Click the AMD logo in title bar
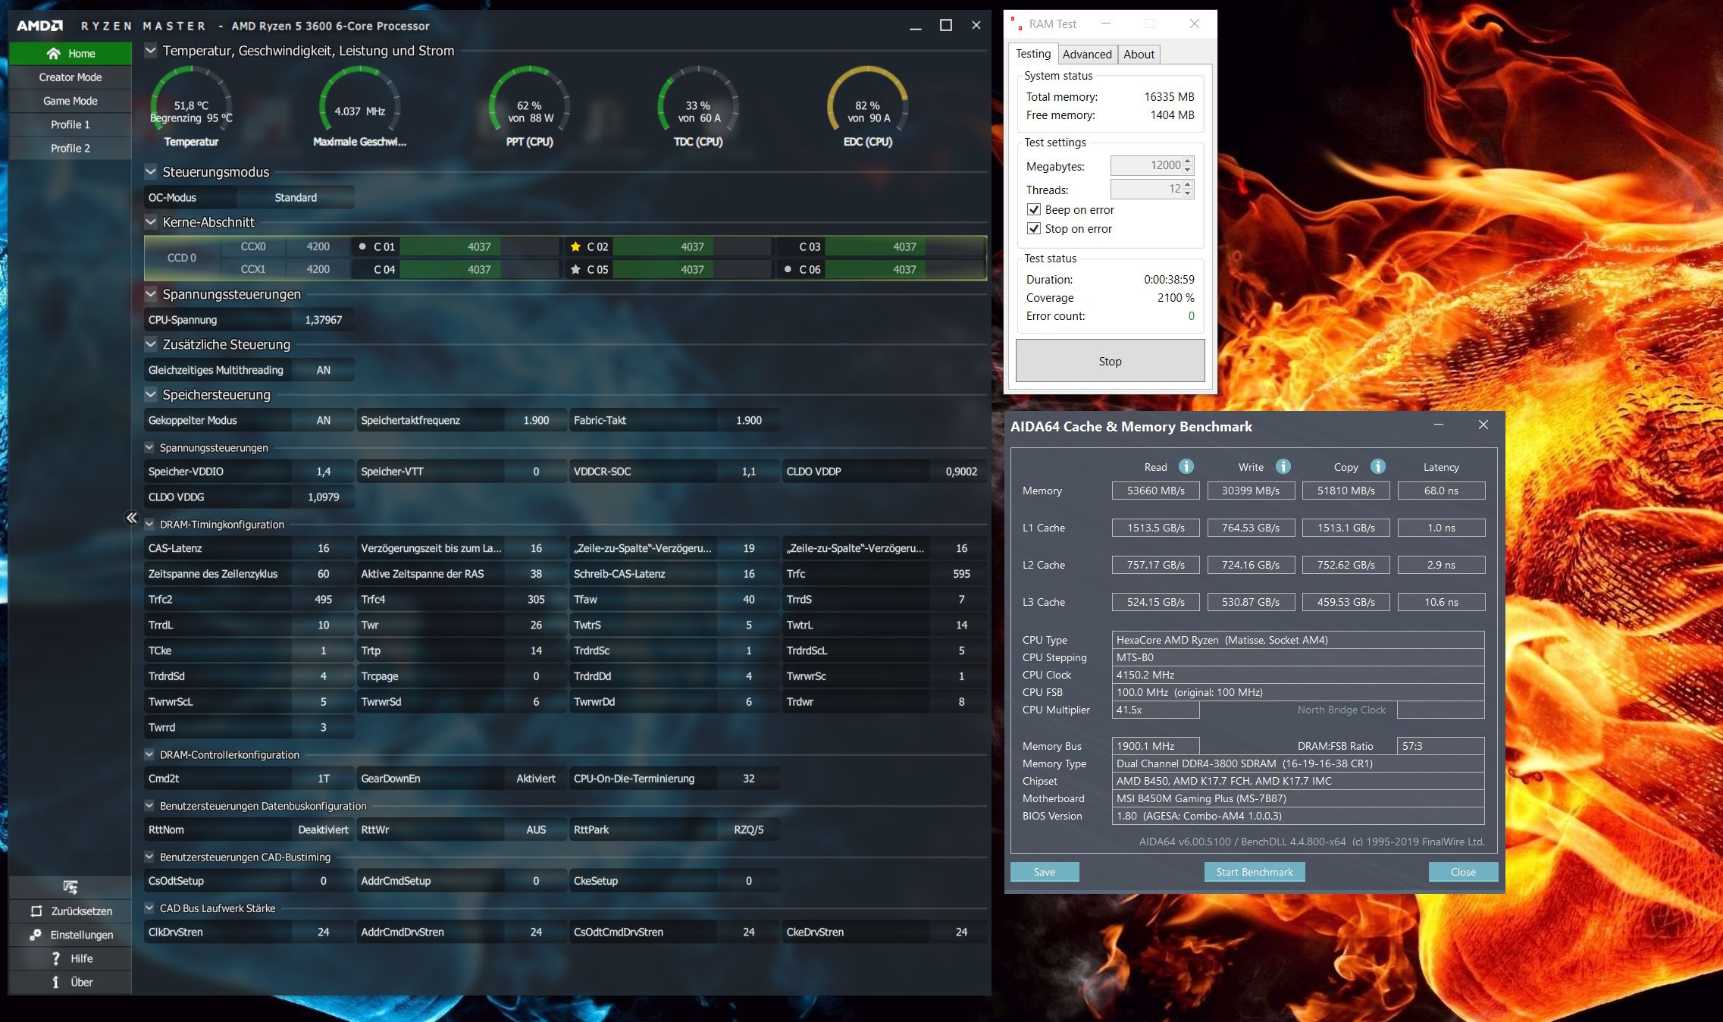Screen dimensions: 1723x1022 [x=39, y=26]
